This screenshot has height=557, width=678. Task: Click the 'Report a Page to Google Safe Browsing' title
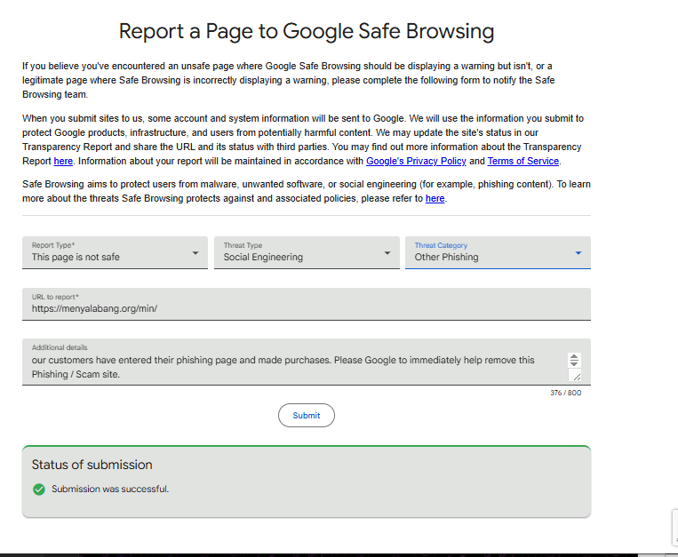point(307,32)
